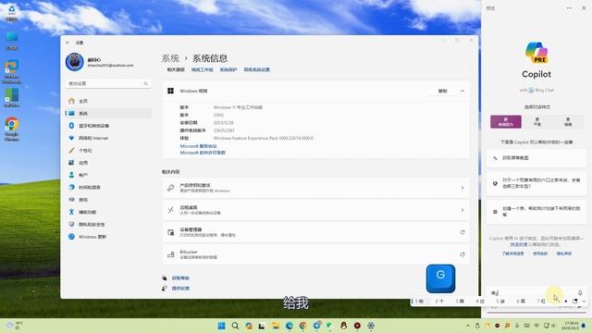Viewport: 592px width, 333px height.
Task: Click the Settings search box
Action: pos(108,83)
